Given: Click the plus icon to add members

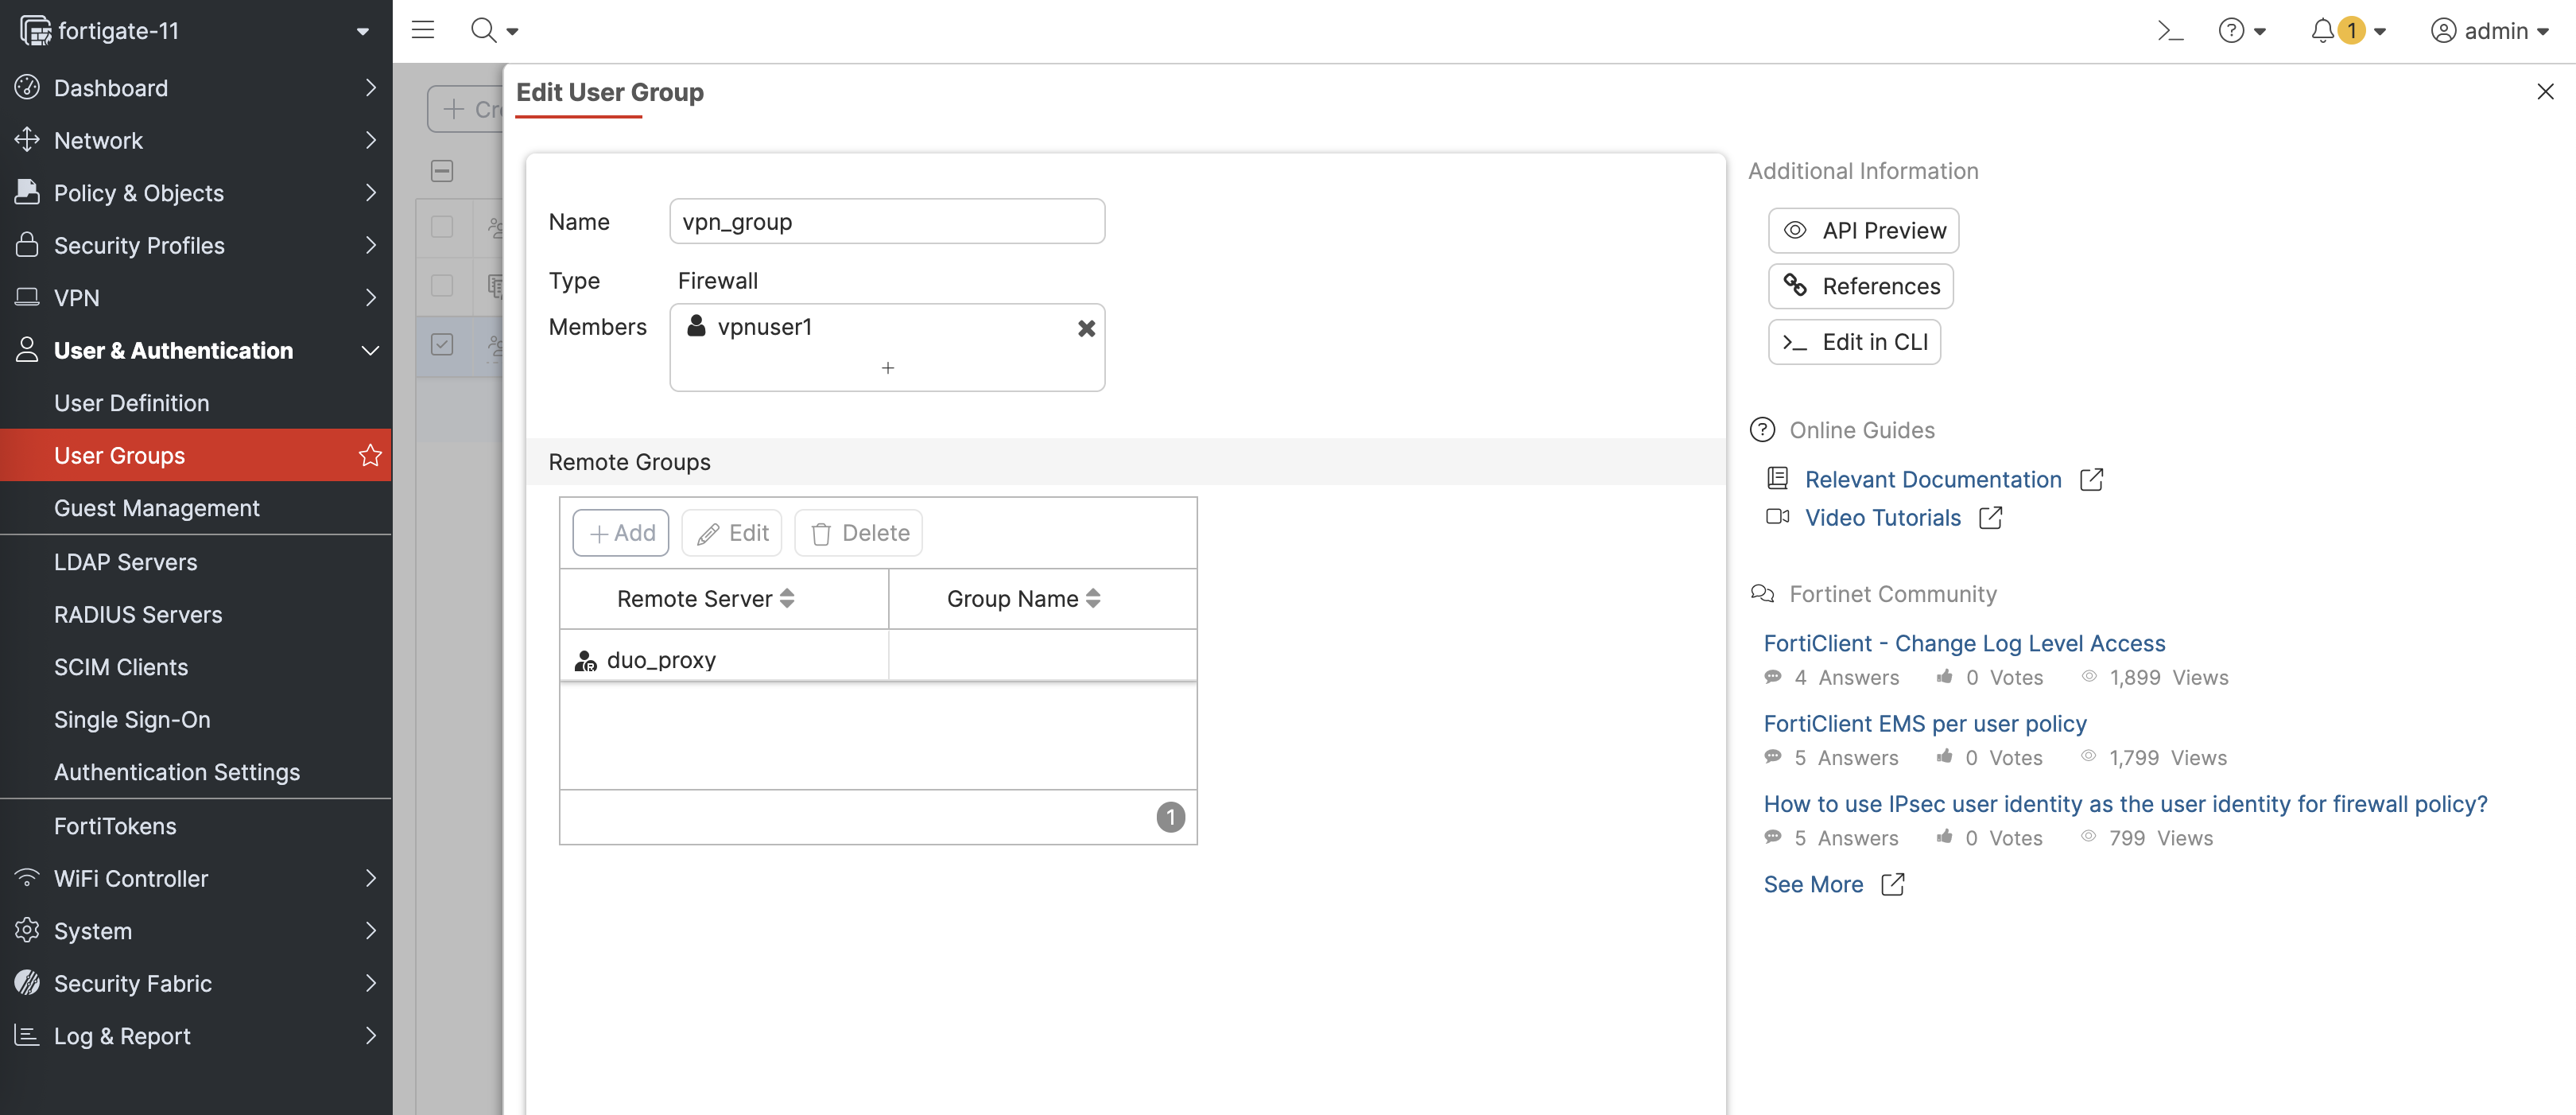Looking at the screenshot, I should click(887, 368).
